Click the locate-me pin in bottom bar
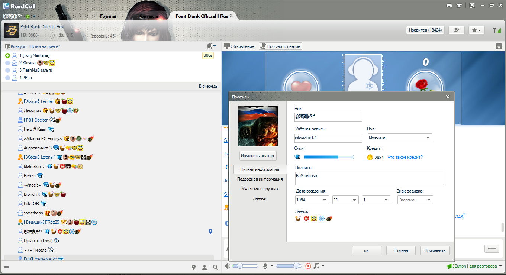Viewport: 506px width, 275px height. [194, 267]
